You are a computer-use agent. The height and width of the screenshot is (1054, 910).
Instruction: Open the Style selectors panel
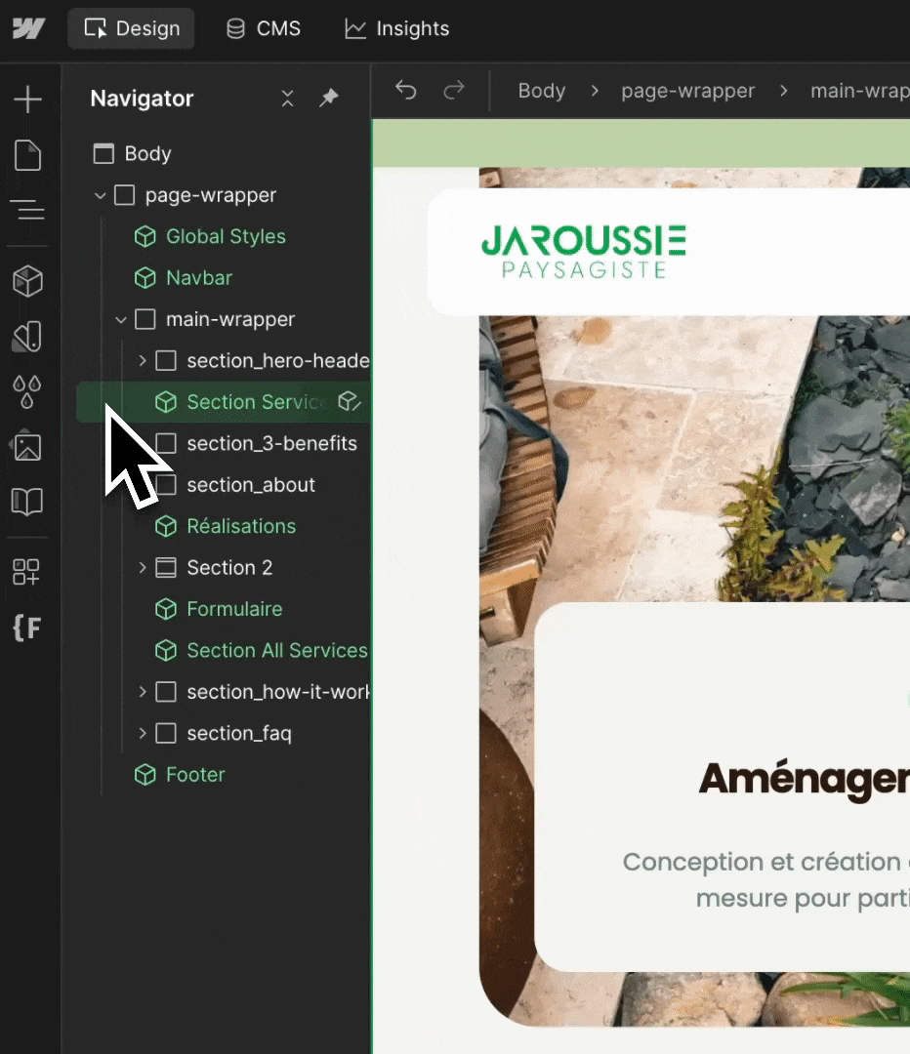click(27, 336)
